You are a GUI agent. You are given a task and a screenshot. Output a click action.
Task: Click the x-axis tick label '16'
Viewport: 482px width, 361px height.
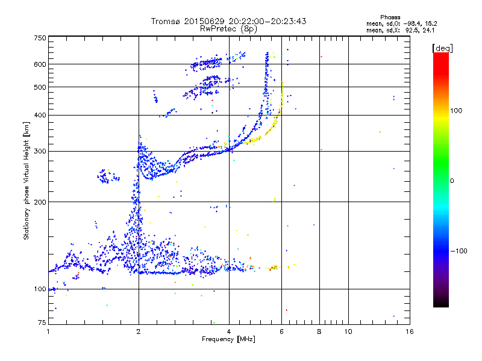point(410,332)
